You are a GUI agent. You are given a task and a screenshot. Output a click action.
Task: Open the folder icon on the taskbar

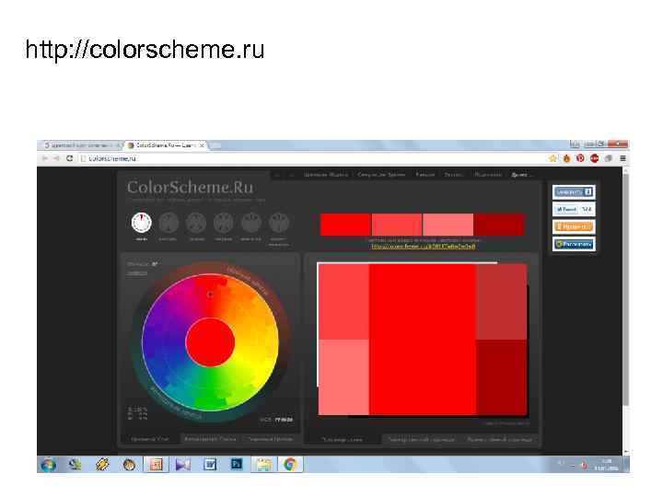pyautogui.click(x=263, y=465)
